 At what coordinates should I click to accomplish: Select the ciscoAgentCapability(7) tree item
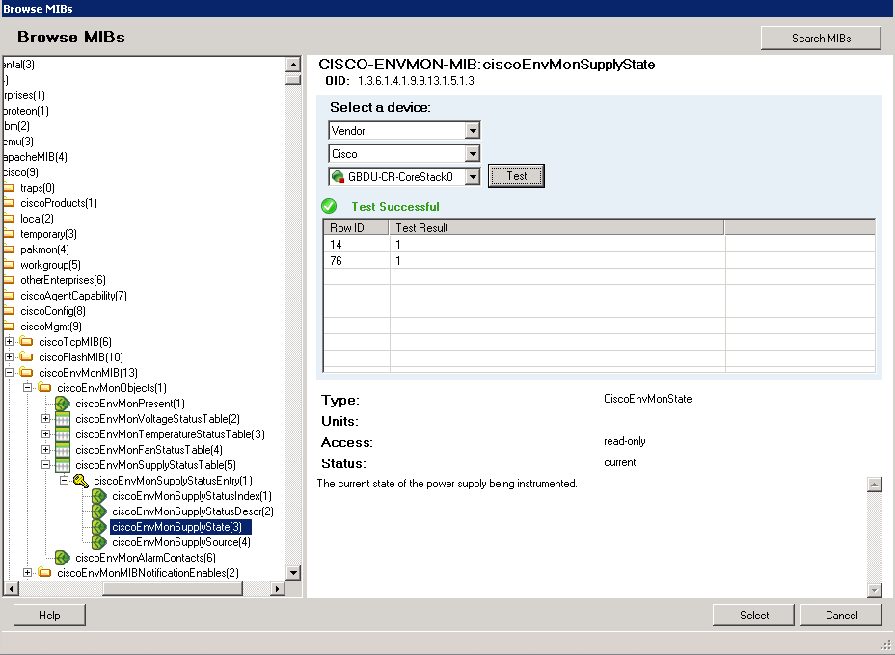pos(73,296)
